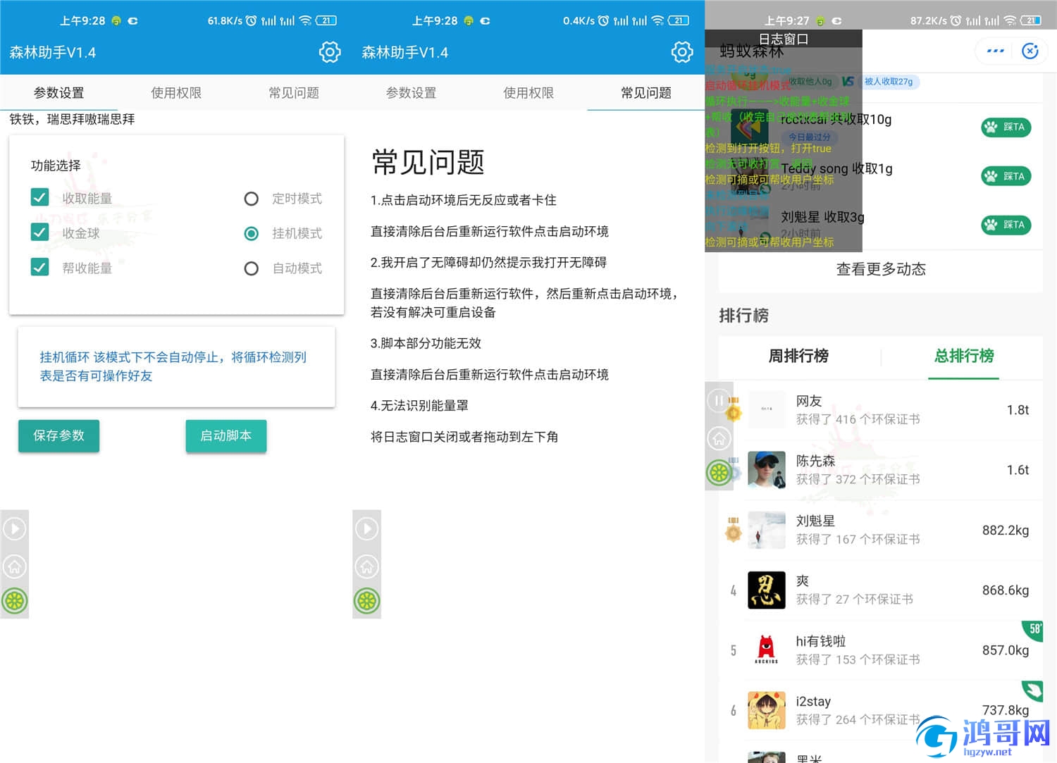Click the 日志窗口 title bar

pyautogui.click(x=784, y=39)
